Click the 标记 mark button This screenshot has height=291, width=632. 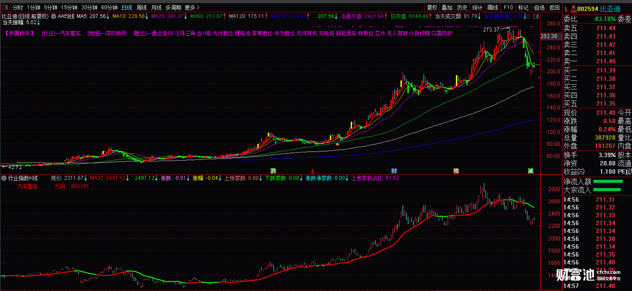523,7
